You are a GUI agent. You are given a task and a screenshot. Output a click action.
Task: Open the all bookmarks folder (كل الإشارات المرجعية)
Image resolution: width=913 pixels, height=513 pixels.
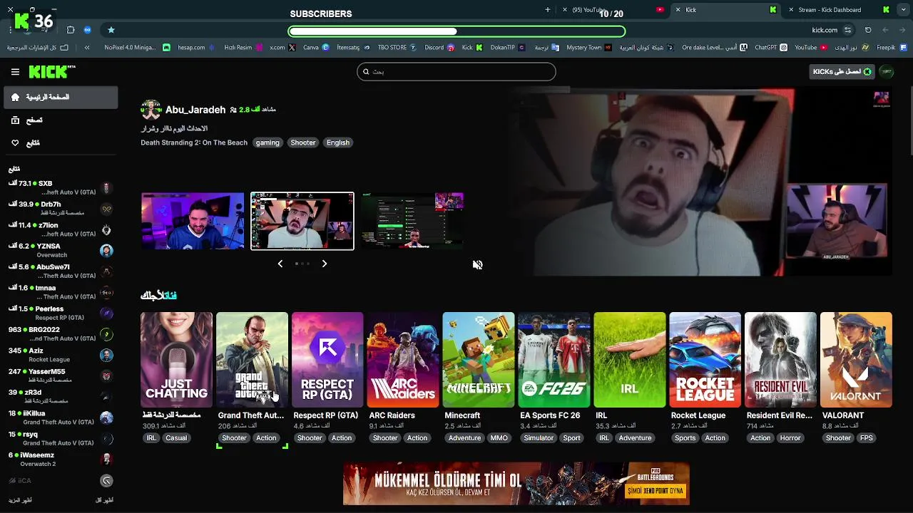point(37,48)
